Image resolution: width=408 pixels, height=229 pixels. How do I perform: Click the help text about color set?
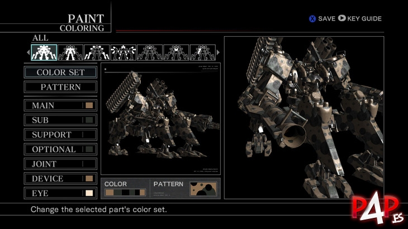98,209
